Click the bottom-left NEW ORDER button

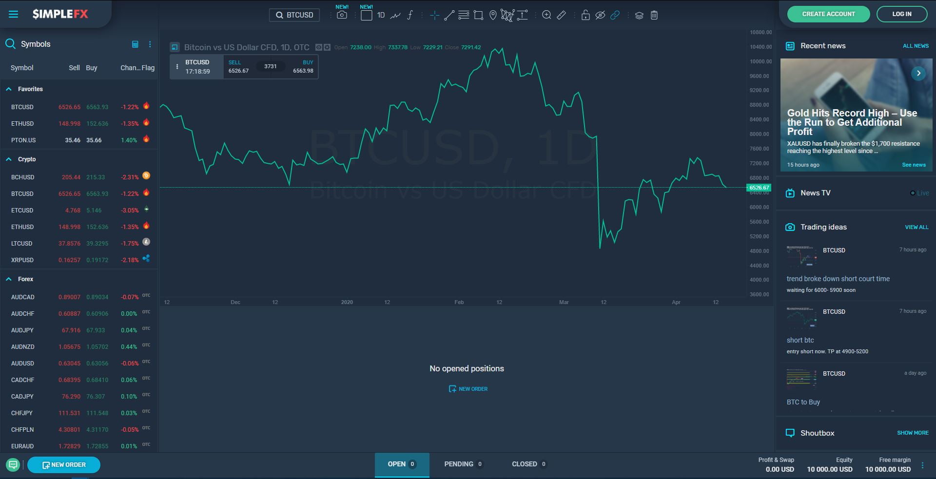64,465
